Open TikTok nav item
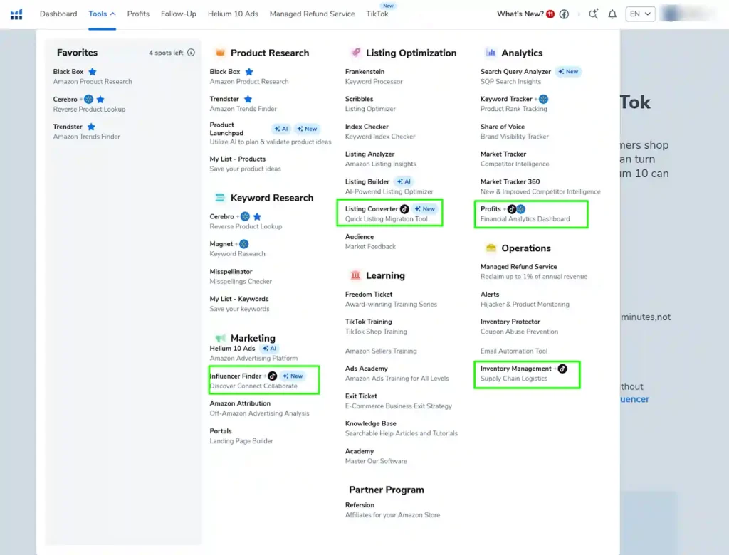 (x=377, y=14)
